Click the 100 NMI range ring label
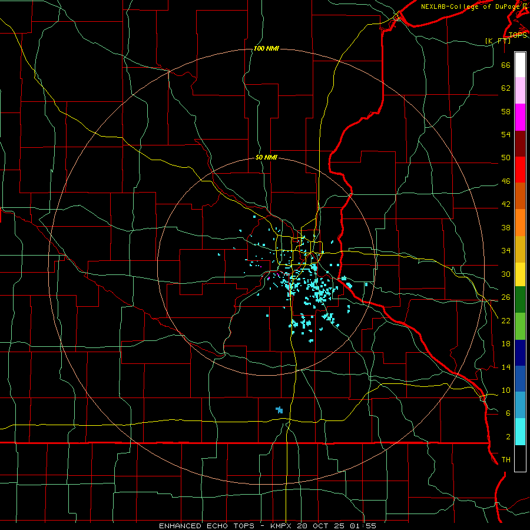This screenshot has height=530, width=530. [266, 49]
